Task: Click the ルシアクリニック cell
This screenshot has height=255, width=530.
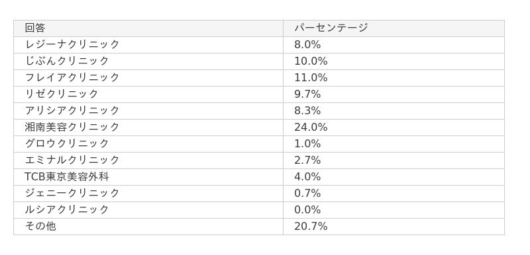Action: (148, 210)
